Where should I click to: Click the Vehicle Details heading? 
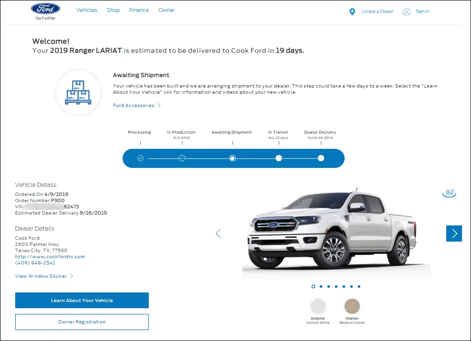(36, 185)
